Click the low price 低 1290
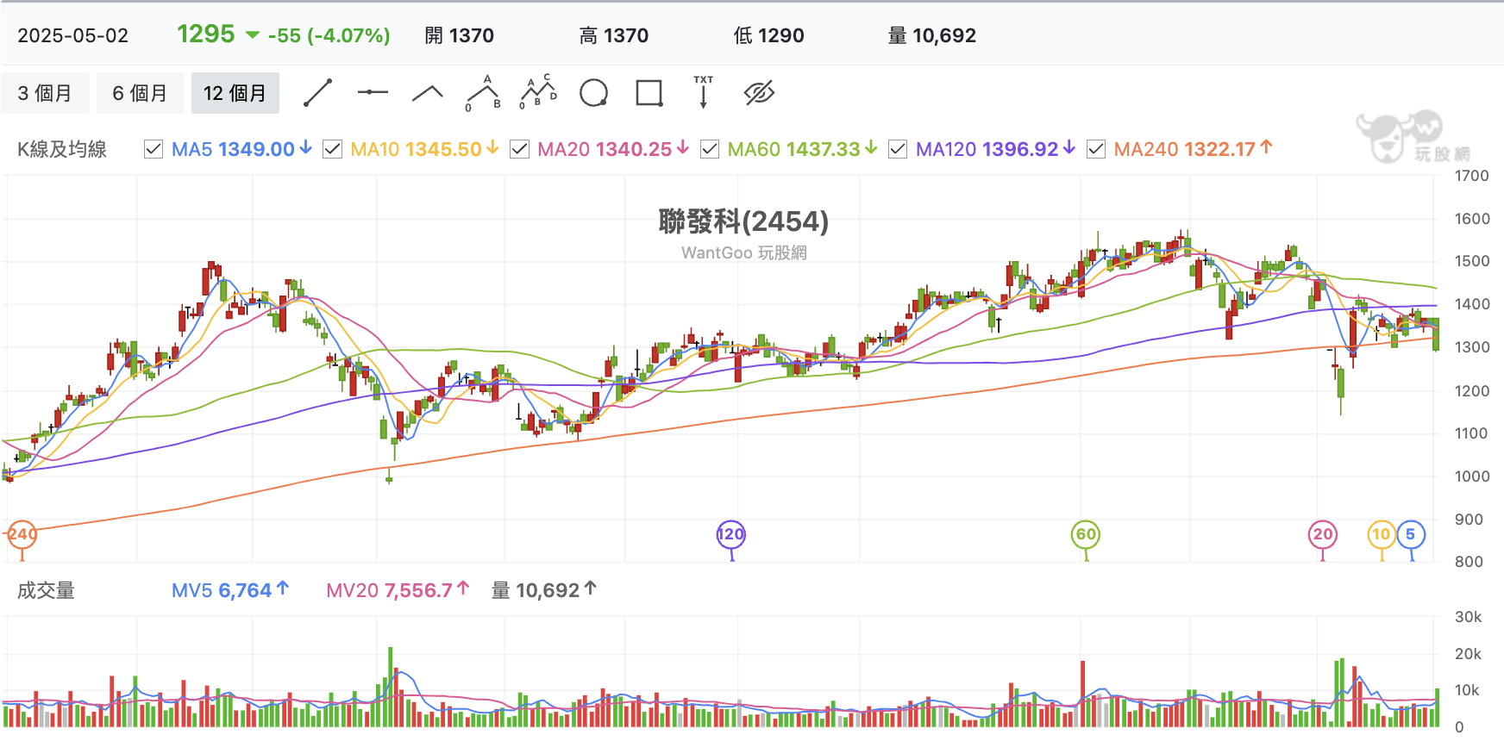The width and height of the screenshot is (1504, 741). click(768, 36)
